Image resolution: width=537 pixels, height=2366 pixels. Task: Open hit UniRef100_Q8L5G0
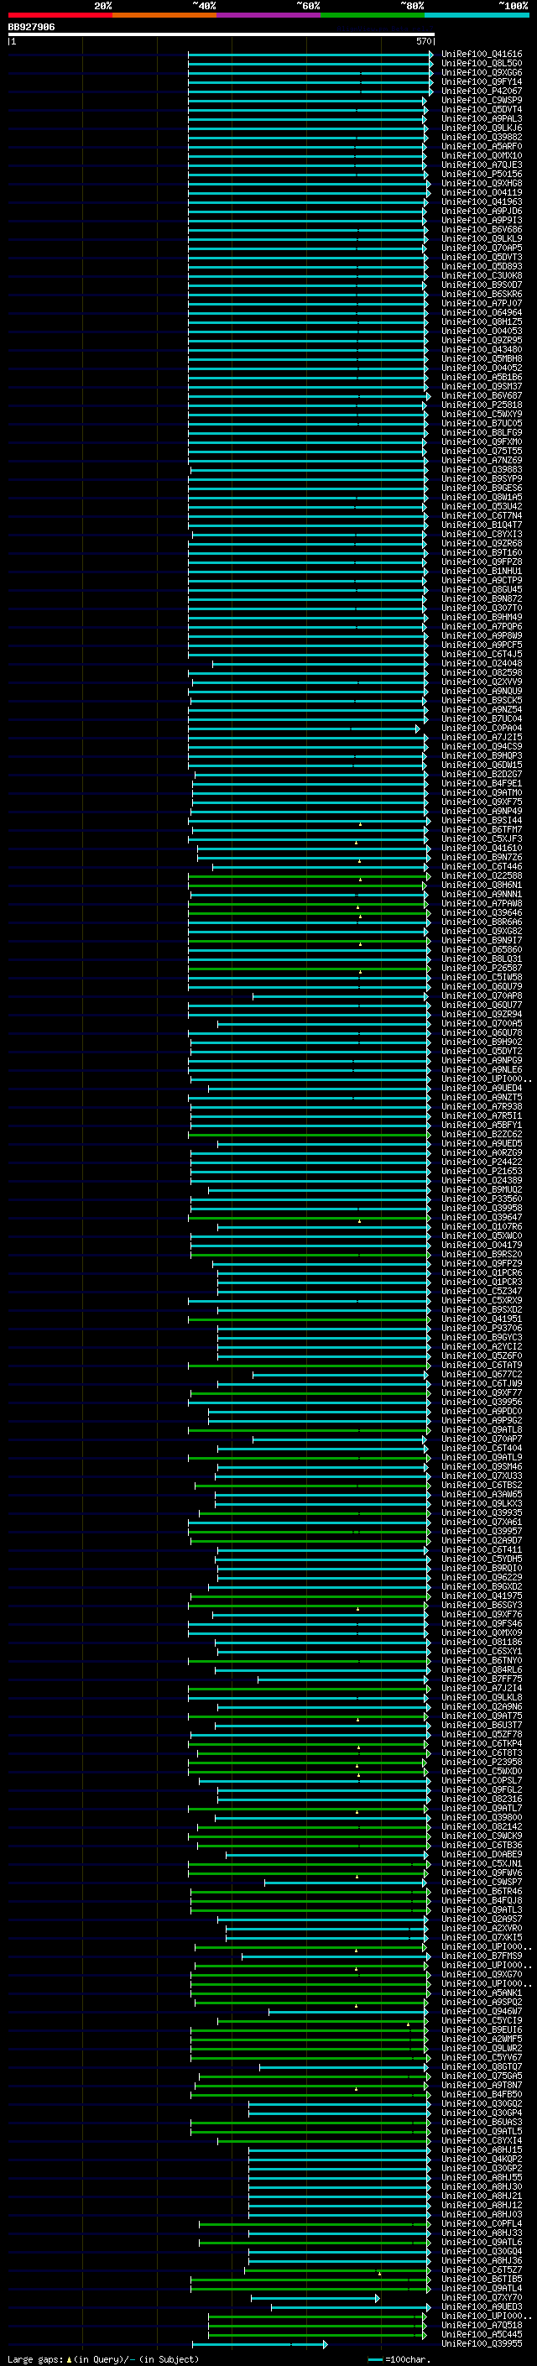[x=482, y=64]
